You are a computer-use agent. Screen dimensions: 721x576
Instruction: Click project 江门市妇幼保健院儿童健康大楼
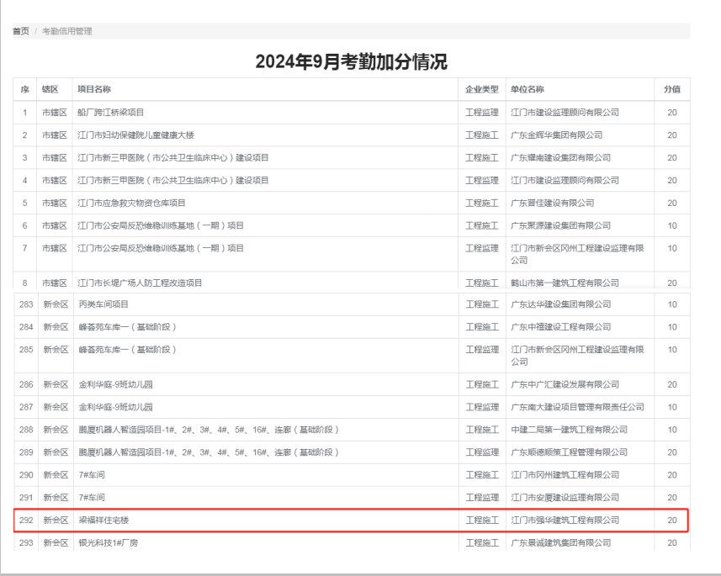(x=136, y=135)
